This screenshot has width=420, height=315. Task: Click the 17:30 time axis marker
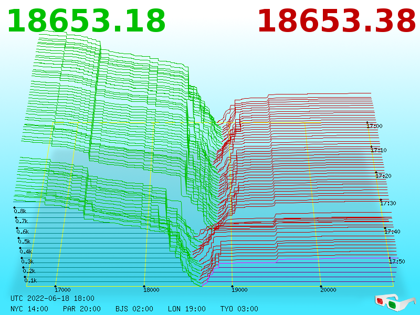tap(388, 203)
